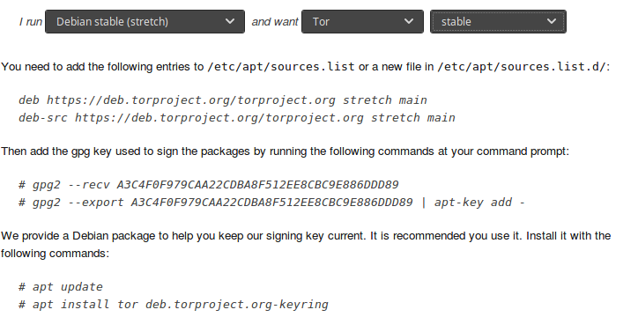Click the apt install tor keyring command
The image size is (638, 332).
point(174,305)
